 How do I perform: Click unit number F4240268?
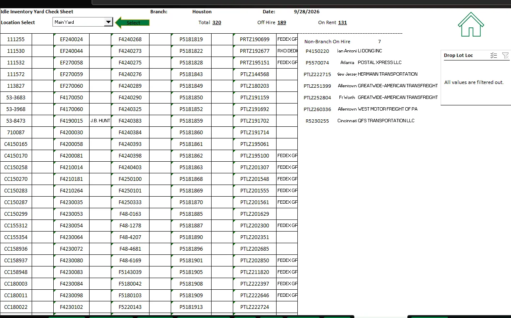pyautogui.click(x=130, y=39)
